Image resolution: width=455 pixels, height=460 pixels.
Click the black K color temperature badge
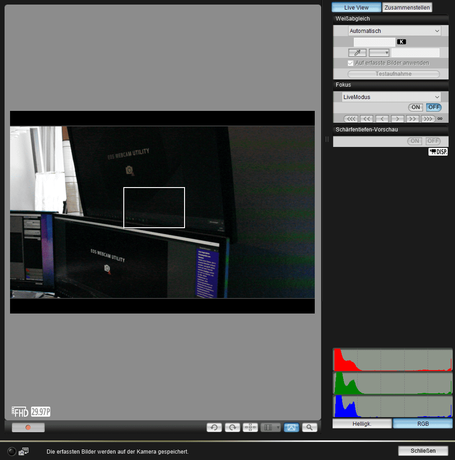pos(401,42)
